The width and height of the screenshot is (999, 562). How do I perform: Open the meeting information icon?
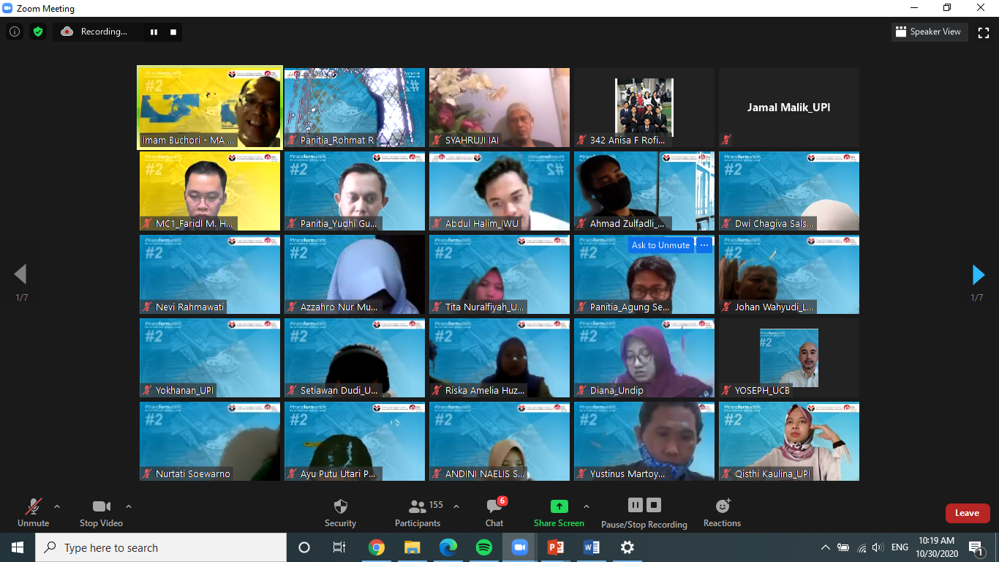coord(15,31)
